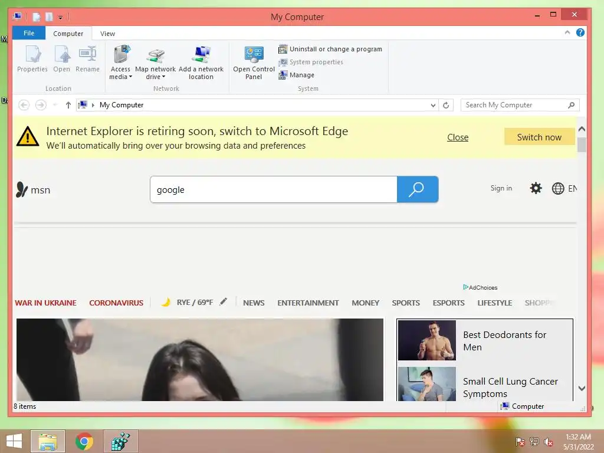Click the colored blocks app on taskbar
Image resolution: width=604 pixels, height=453 pixels.
point(120,441)
